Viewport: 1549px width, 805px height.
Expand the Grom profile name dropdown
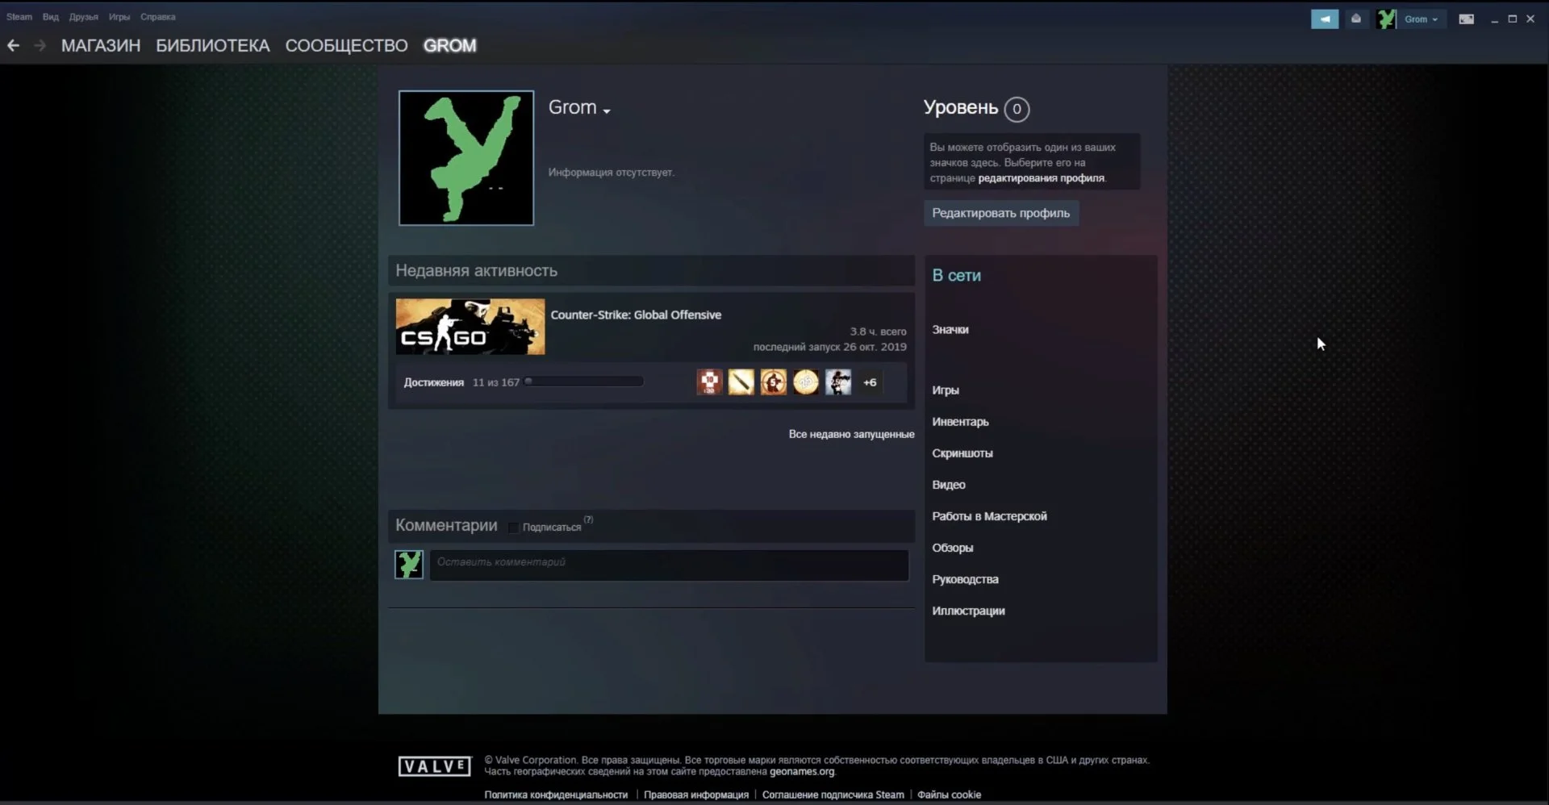point(607,111)
